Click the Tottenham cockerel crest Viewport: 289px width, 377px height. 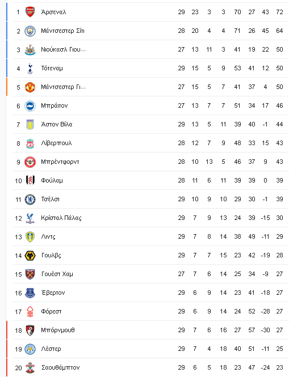coord(30,69)
